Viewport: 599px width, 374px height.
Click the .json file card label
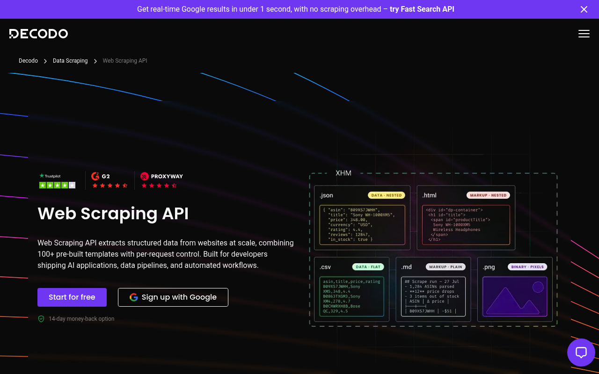327,195
